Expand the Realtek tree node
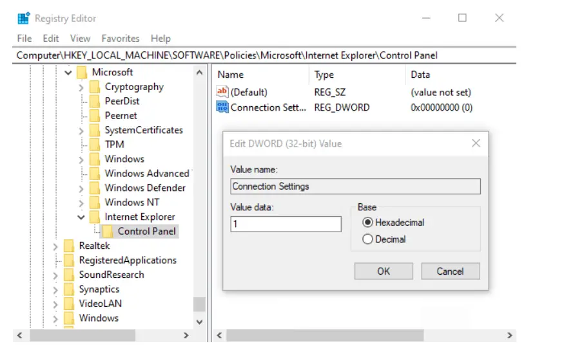Image resolution: width=575 pixels, height=348 pixels. pos(55,246)
